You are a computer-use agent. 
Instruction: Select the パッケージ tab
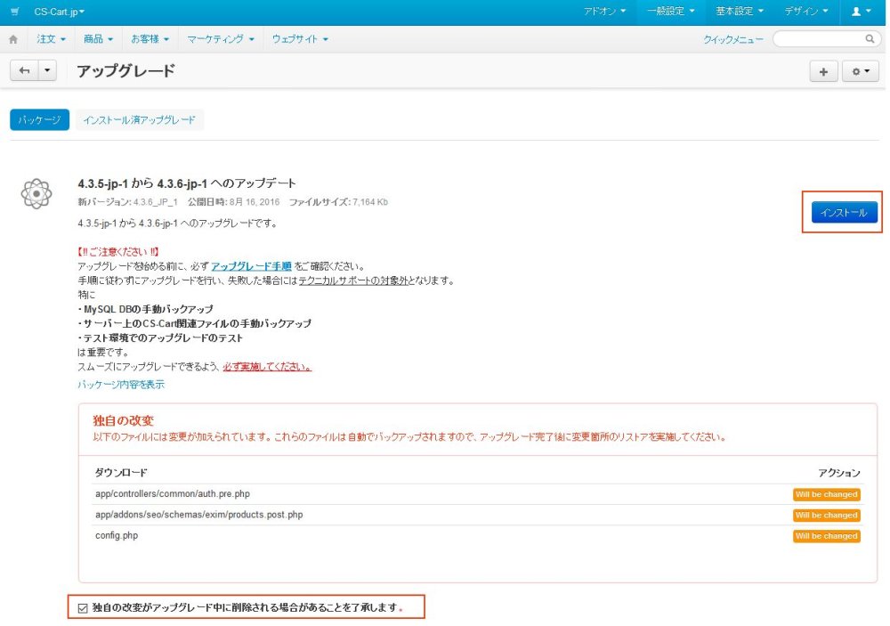click(40, 120)
